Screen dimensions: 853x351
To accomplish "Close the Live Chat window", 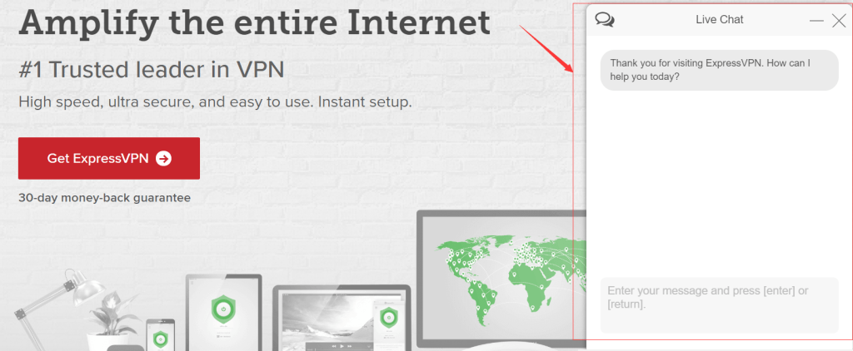I will (x=839, y=21).
